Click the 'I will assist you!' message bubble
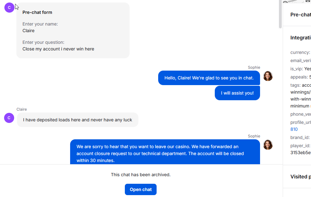Viewport: 311px width, 197px height. click(237, 93)
